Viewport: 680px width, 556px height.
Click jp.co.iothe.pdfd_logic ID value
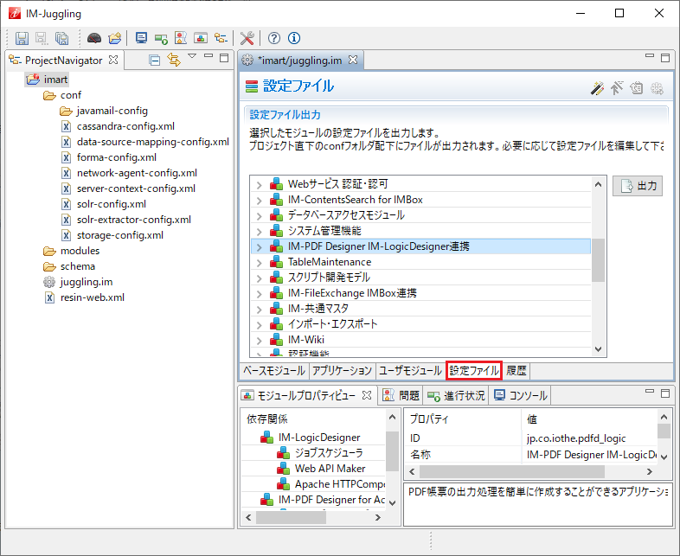coord(576,438)
